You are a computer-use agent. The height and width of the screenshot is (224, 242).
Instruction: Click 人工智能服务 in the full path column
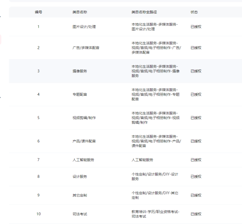[x=142, y=160]
